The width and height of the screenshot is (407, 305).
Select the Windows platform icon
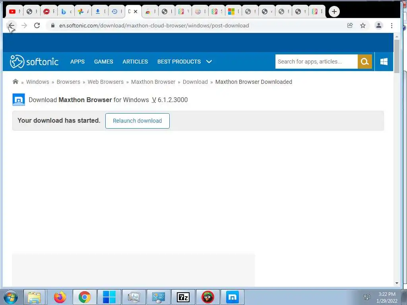coord(384,62)
